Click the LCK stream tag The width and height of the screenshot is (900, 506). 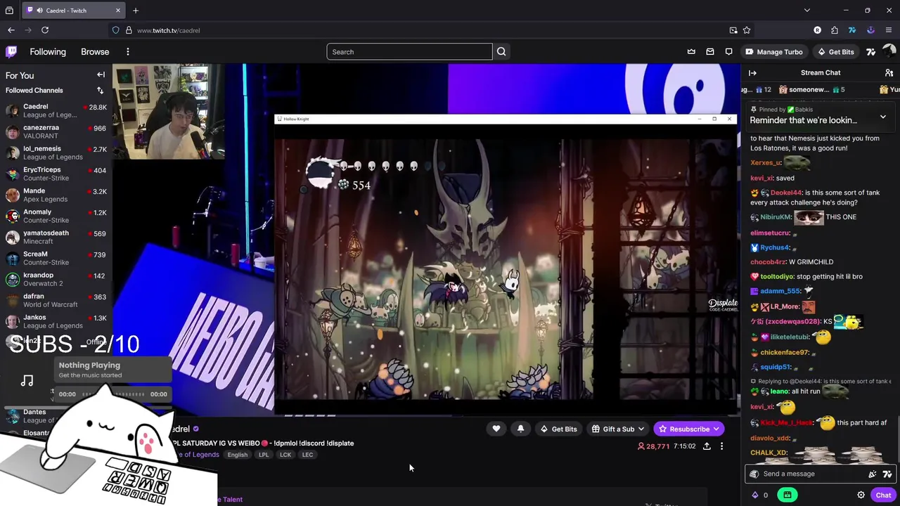[285, 455]
